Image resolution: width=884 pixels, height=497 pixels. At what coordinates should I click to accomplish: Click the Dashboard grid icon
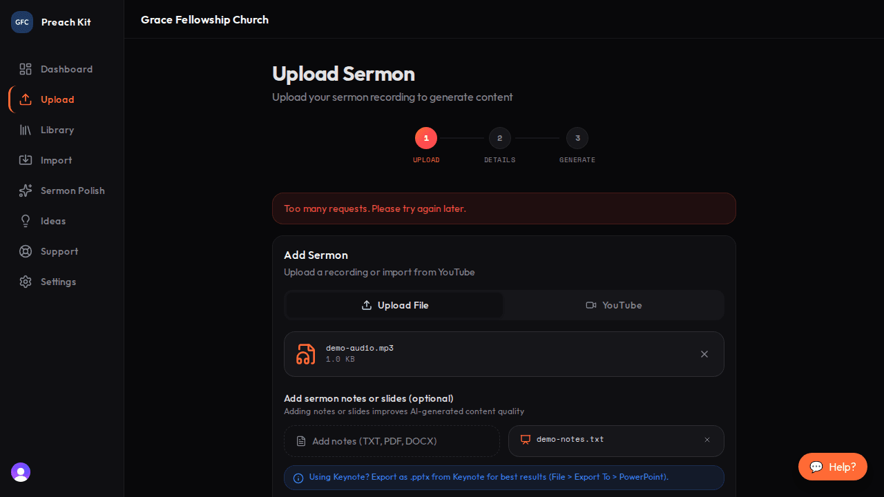(26, 69)
